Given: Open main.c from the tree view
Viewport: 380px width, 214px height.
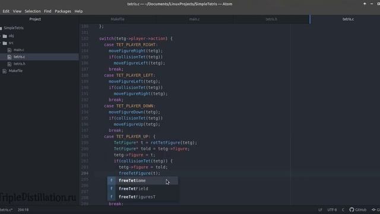Looking at the screenshot, I should coord(18,50).
